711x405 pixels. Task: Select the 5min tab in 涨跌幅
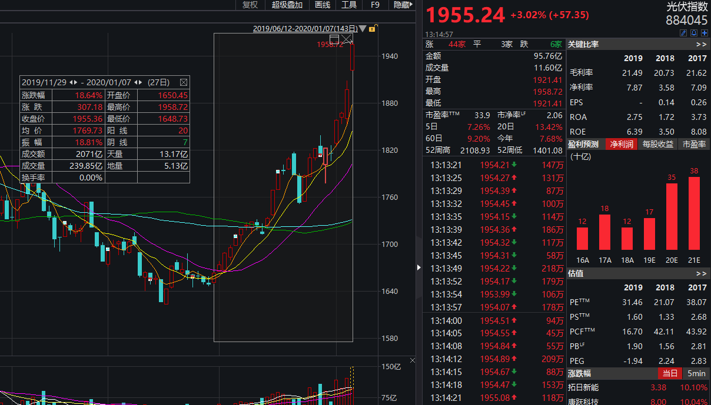tap(696, 374)
